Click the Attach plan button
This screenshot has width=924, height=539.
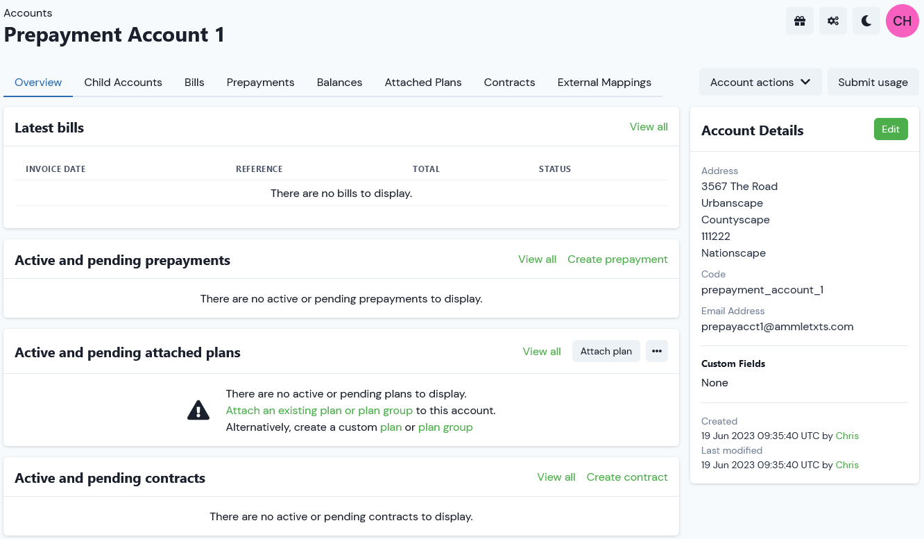coord(606,351)
